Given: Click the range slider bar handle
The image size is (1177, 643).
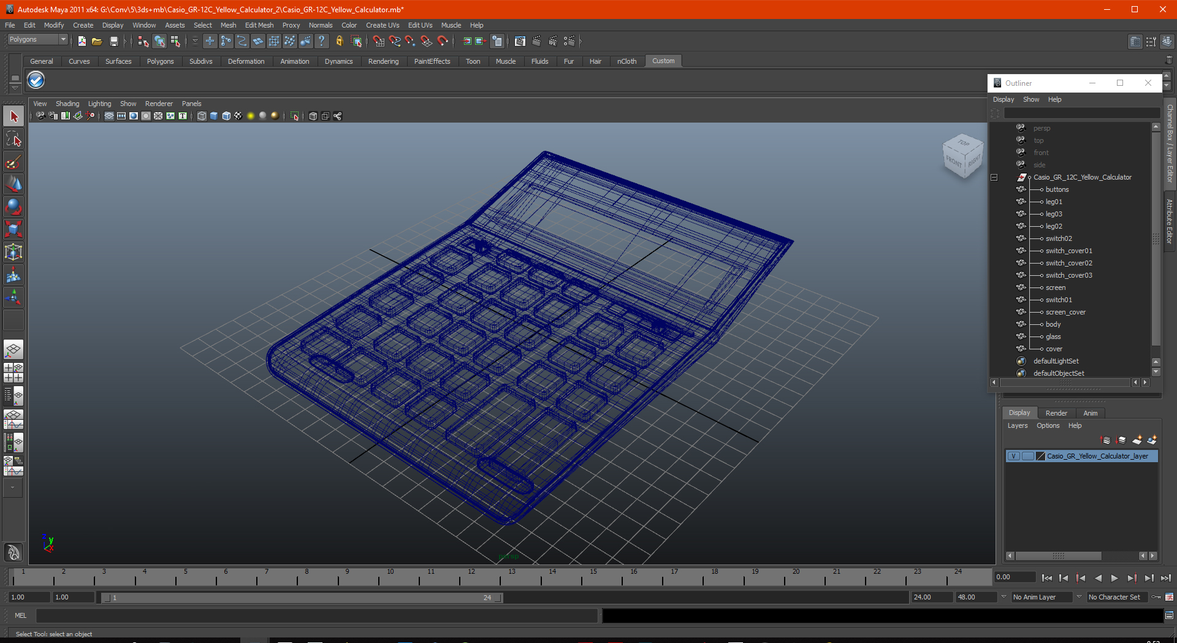Looking at the screenshot, I should (302, 598).
